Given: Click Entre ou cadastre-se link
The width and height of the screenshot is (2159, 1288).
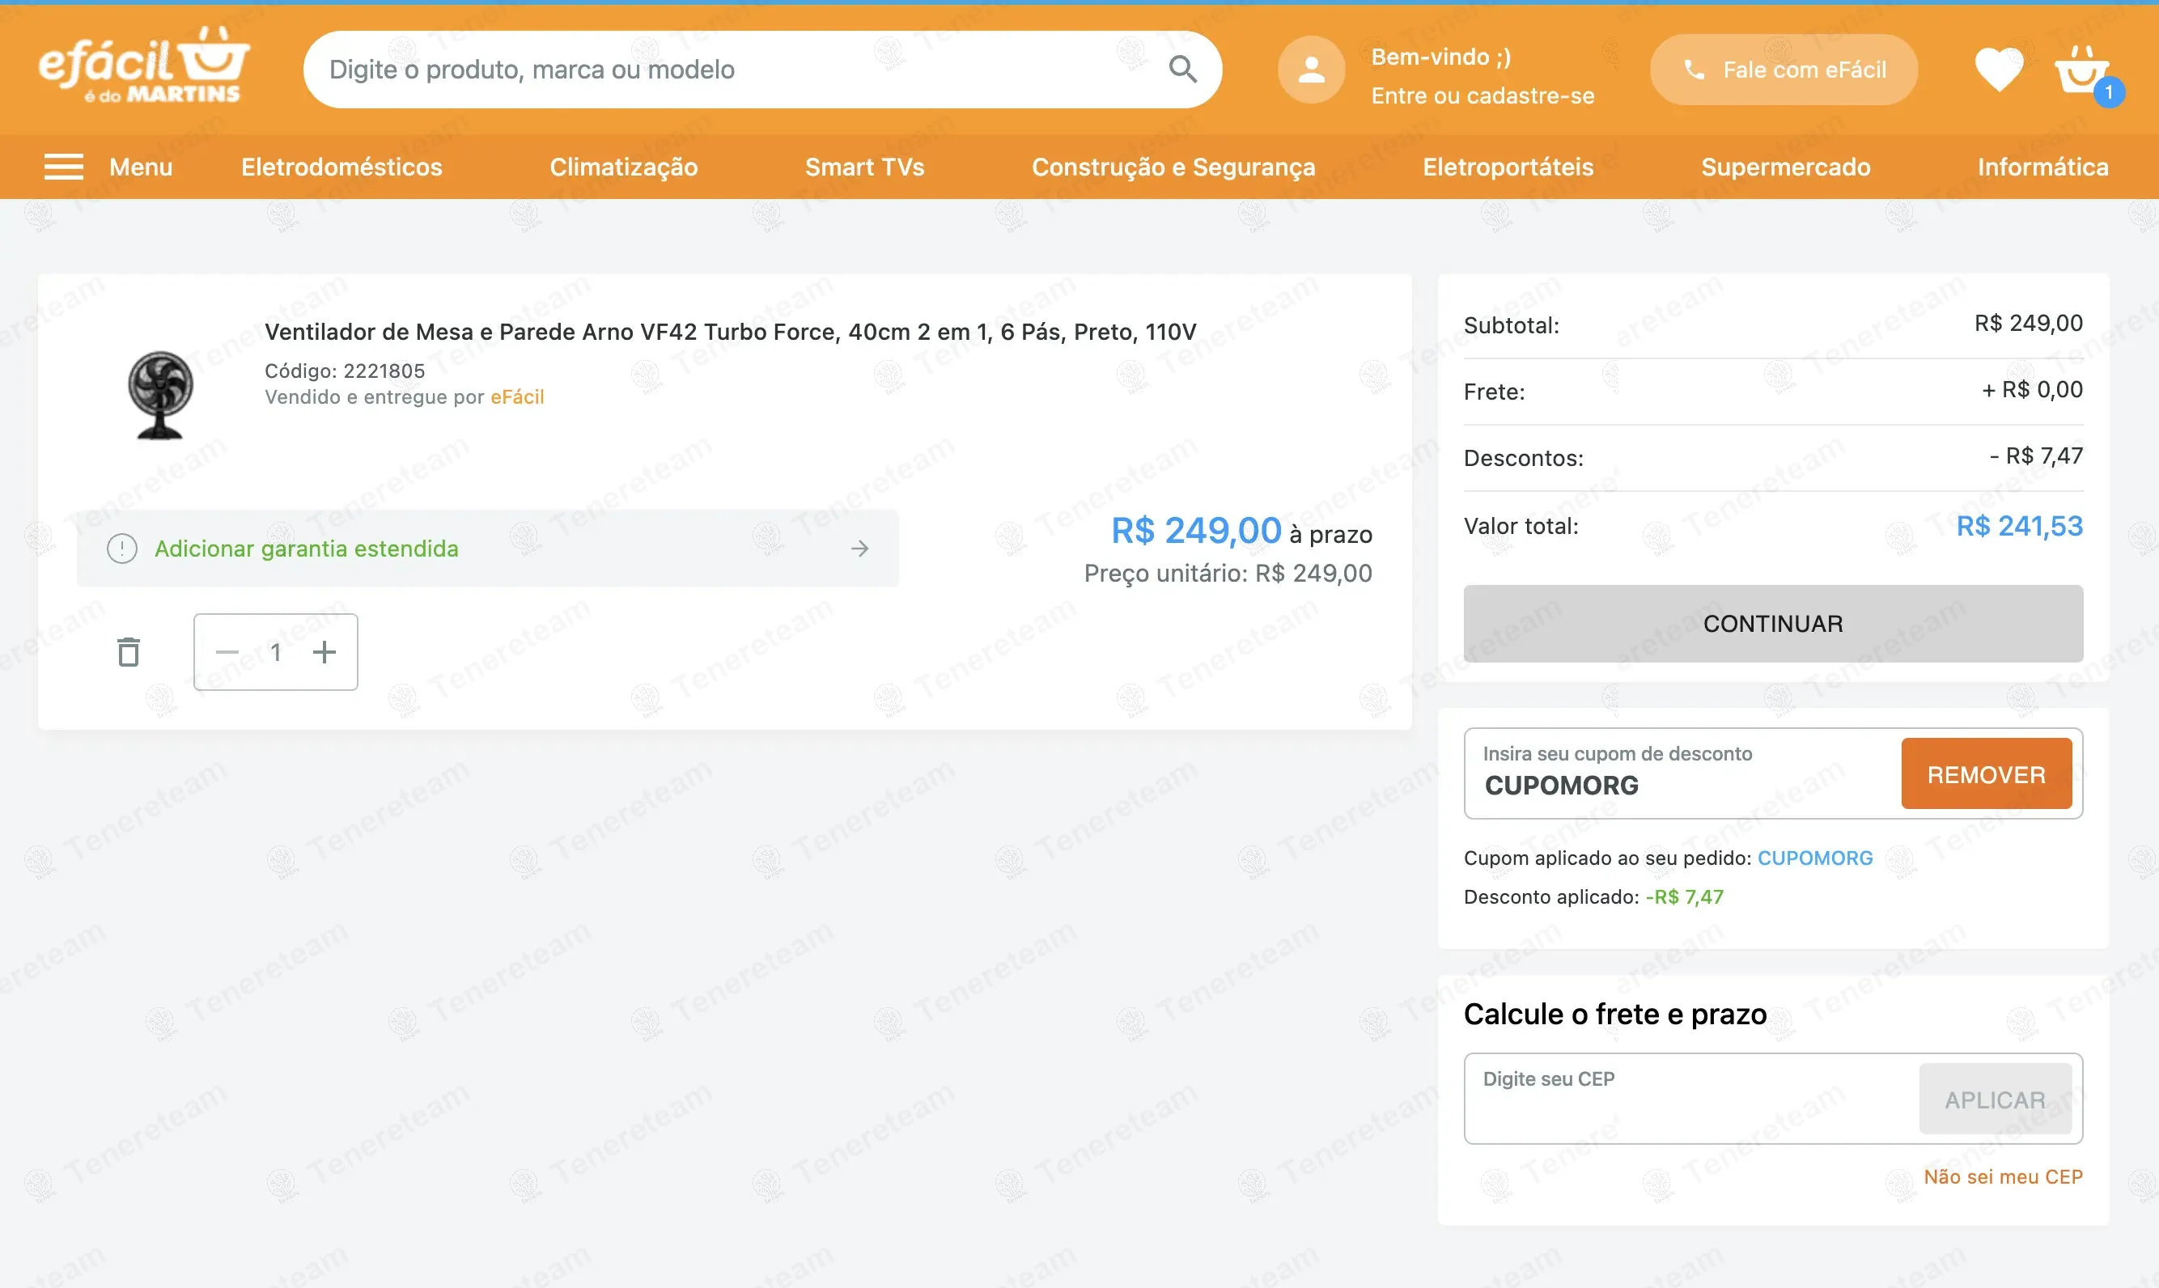Looking at the screenshot, I should tap(1482, 95).
